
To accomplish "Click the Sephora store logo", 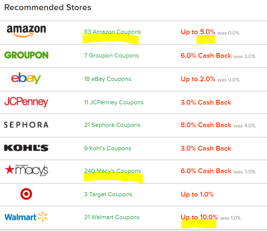I will pyautogui.click(x=26, y=125).
